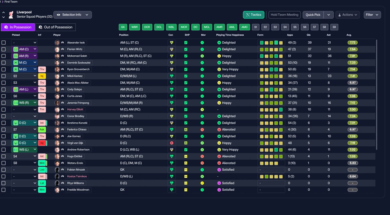The height and width of the screenshot is (215, 390).
Task: Tick the checkbox for Freddie Woodman
Action: pos(3,190)
